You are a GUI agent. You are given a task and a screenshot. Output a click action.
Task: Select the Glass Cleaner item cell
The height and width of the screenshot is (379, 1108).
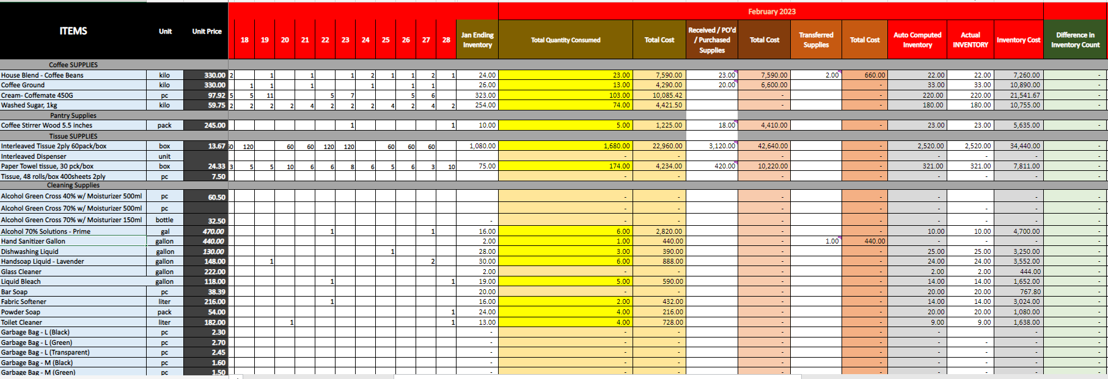click(x=73, y=272)
